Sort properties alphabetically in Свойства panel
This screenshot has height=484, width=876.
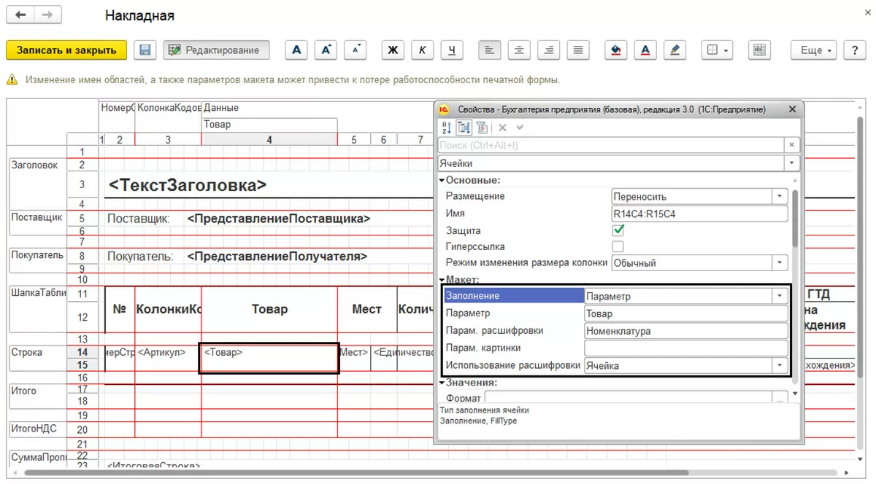pyautogui.click(x=447, y=128)
